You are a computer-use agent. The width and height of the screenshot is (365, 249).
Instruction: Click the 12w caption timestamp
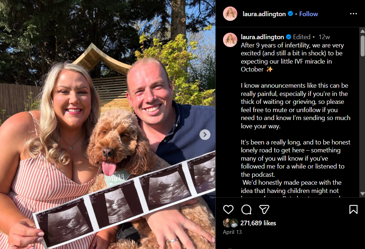point(324,37)
